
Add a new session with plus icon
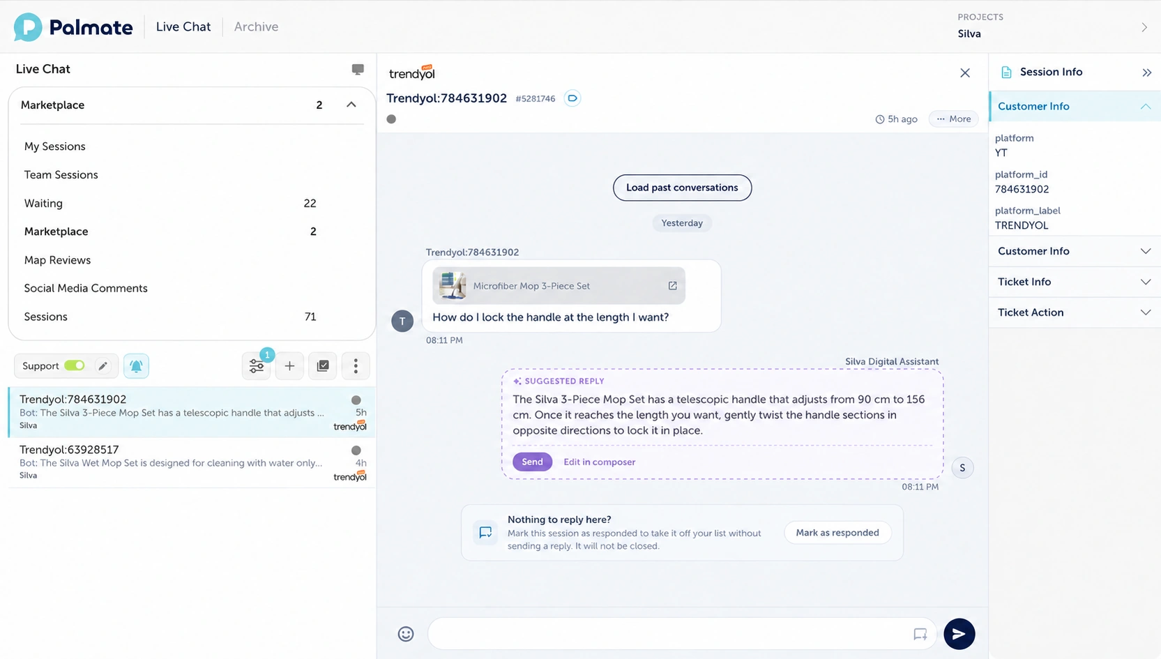coord(289,366)
